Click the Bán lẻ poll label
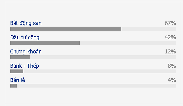Image resolution: width=183 pixels, height=106 pixels. tap(18, 80)
